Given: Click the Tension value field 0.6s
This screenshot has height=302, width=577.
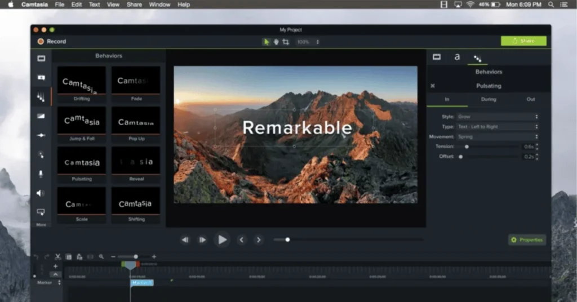Looking at the screenshot, I should (x=529, y=146).
